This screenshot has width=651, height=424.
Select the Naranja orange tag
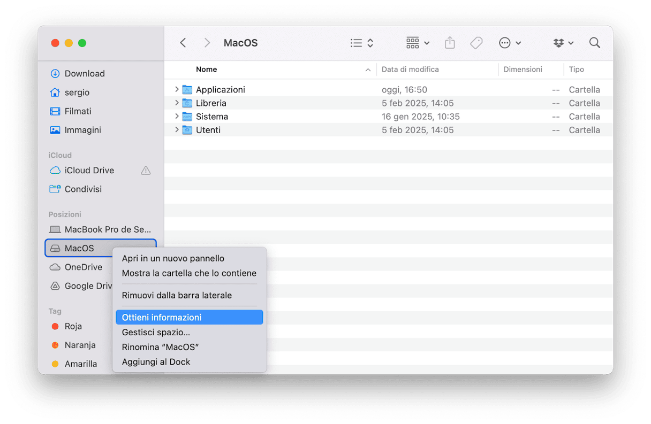point(79,345)
